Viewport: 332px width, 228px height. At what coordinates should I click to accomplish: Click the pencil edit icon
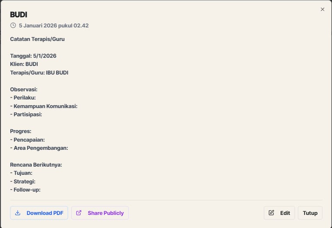[x=271, y=213]
